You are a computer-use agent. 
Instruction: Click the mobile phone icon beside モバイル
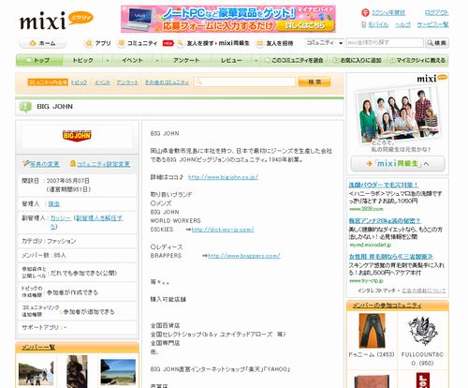click(364, 24)
